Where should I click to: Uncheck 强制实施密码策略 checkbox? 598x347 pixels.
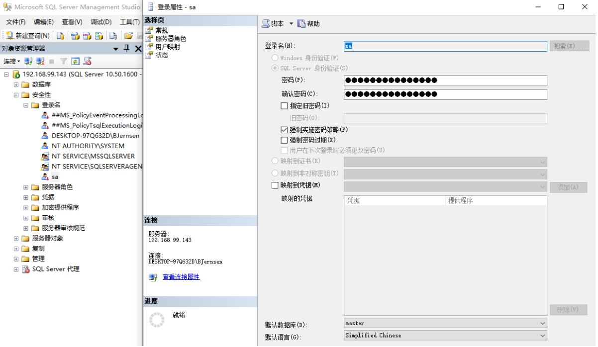(284, 129)
